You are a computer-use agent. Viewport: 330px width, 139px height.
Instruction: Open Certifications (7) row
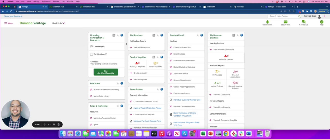(106, 54)
